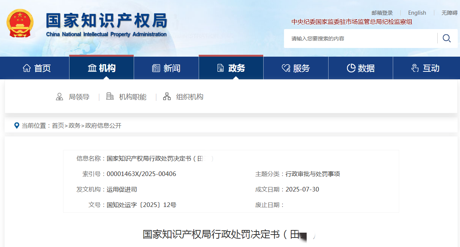Image resolution: width=460 pixels, height=247 pixels.
Task: Go to 组织机构 submenu page
Action: click(190, 97)
